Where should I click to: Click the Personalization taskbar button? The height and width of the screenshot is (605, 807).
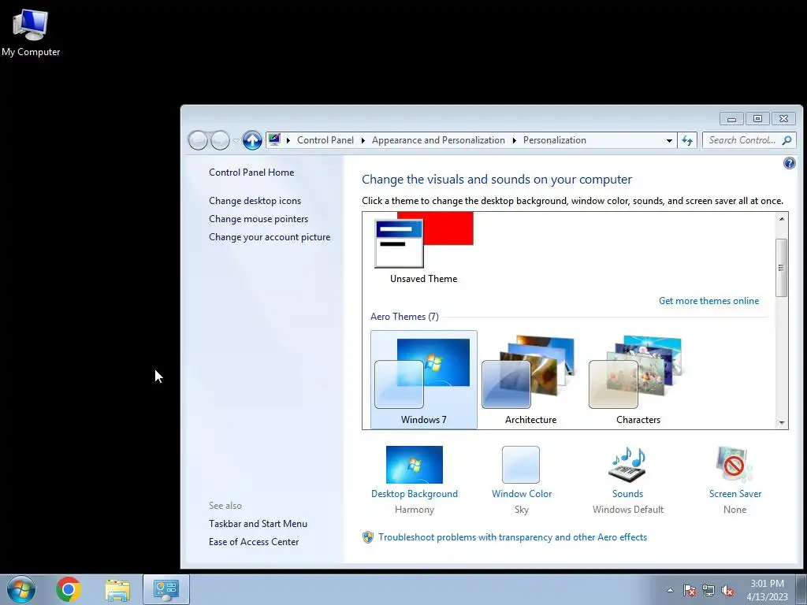[165, 589]
